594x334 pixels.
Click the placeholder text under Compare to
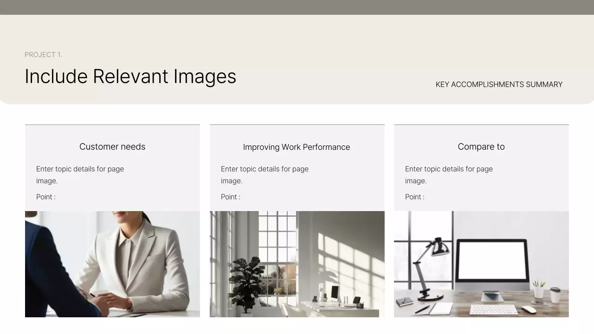(449, 174)
